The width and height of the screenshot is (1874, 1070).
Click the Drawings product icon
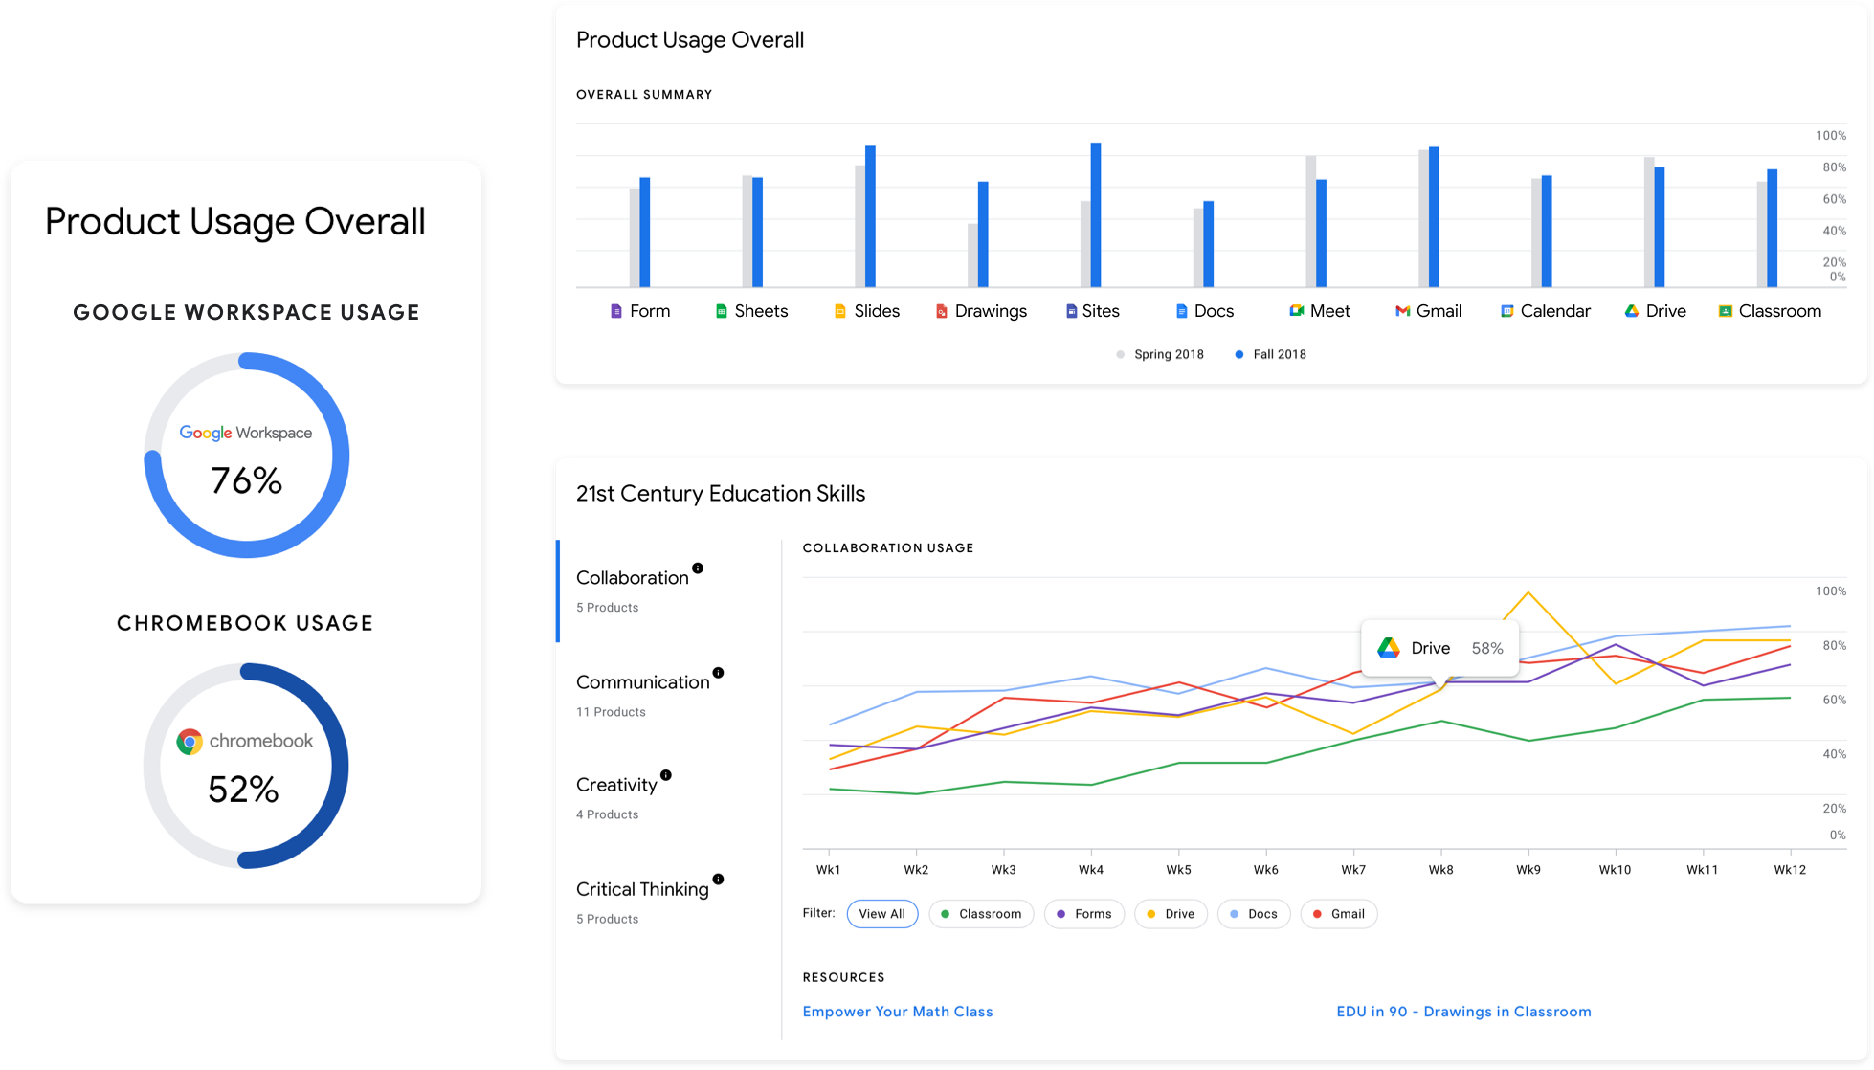[942, 311]
